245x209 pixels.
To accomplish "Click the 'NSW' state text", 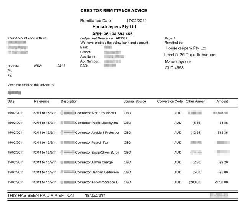I will [x=38, y=66].
